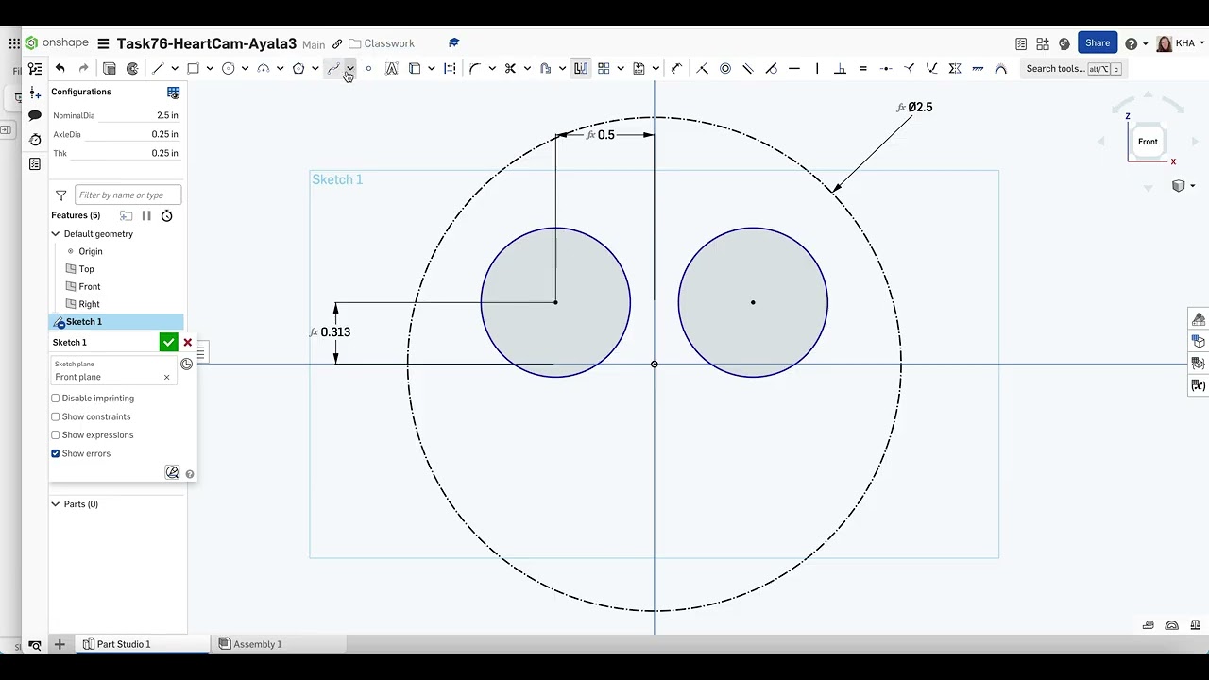
Task: Expand the Arc tool dropdown arrow
Action: click(281, 68)
